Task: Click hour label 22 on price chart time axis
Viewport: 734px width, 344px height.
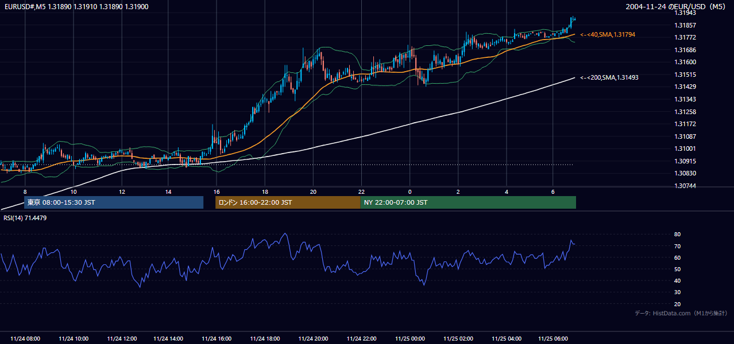Action: pos(361,191)
